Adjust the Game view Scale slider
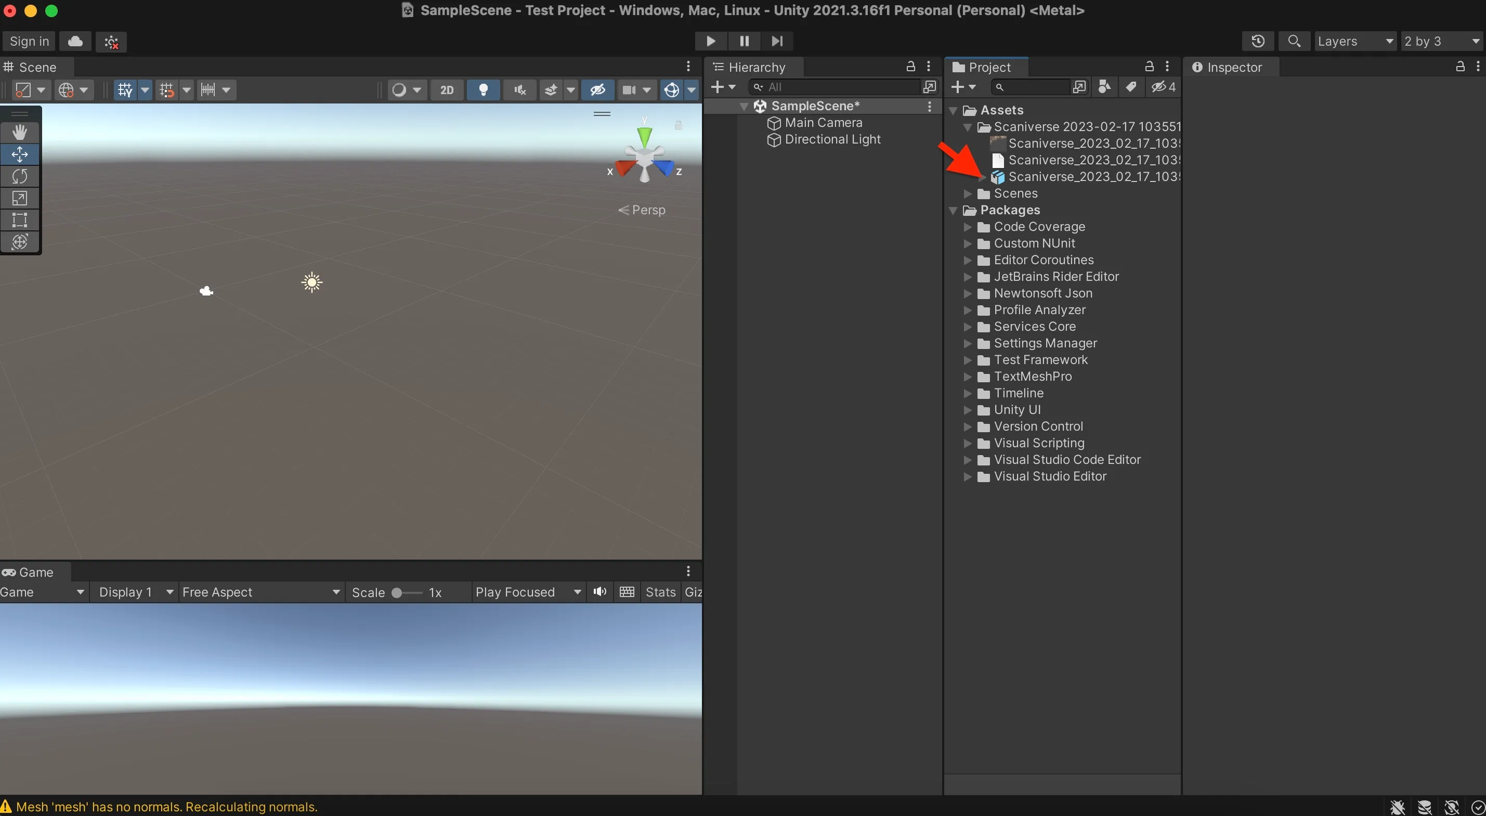 [x=397, y=593]
